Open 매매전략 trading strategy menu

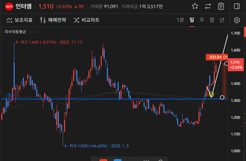(x=53, y=20)
